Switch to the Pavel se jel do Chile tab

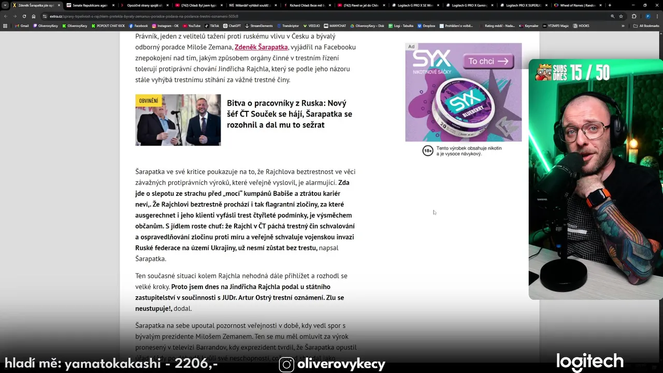[361, 5]
